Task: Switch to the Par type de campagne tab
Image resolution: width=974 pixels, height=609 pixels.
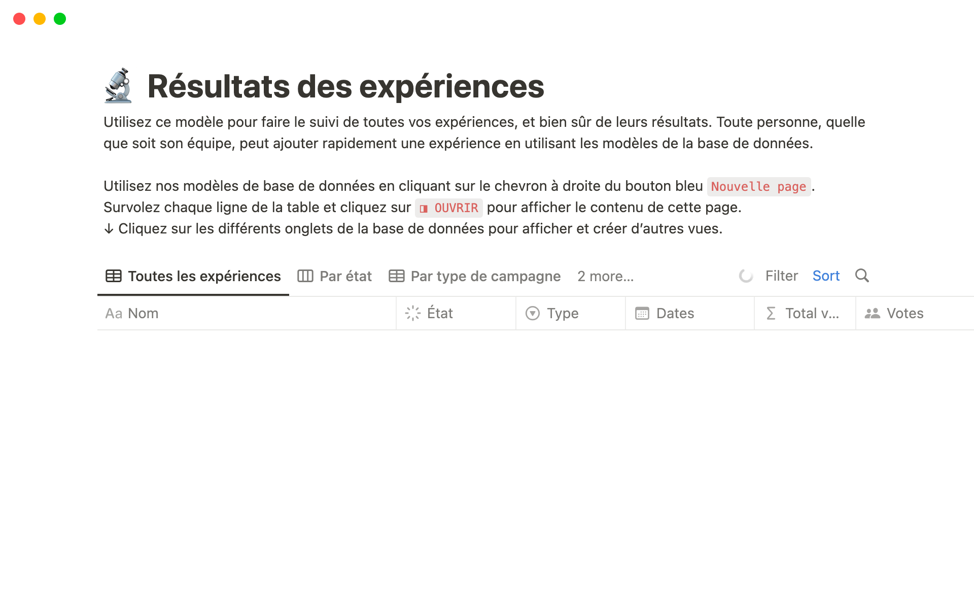Action: [485, 276]
